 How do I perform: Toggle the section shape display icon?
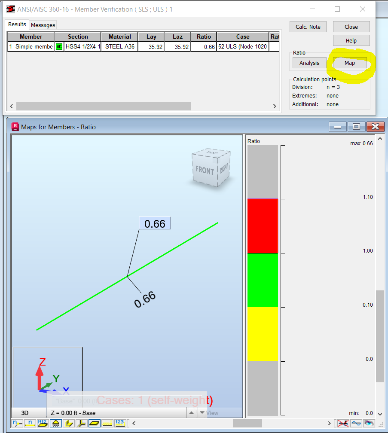point(94,424)
